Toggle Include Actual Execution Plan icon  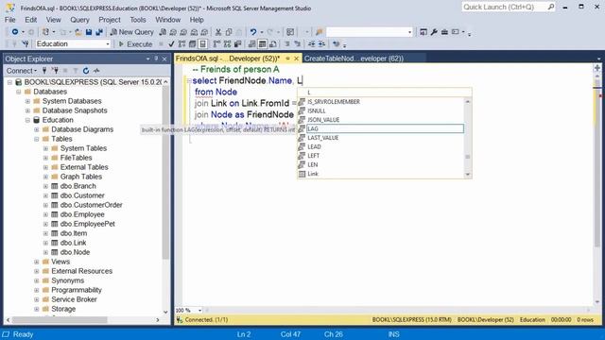(216, 44)
